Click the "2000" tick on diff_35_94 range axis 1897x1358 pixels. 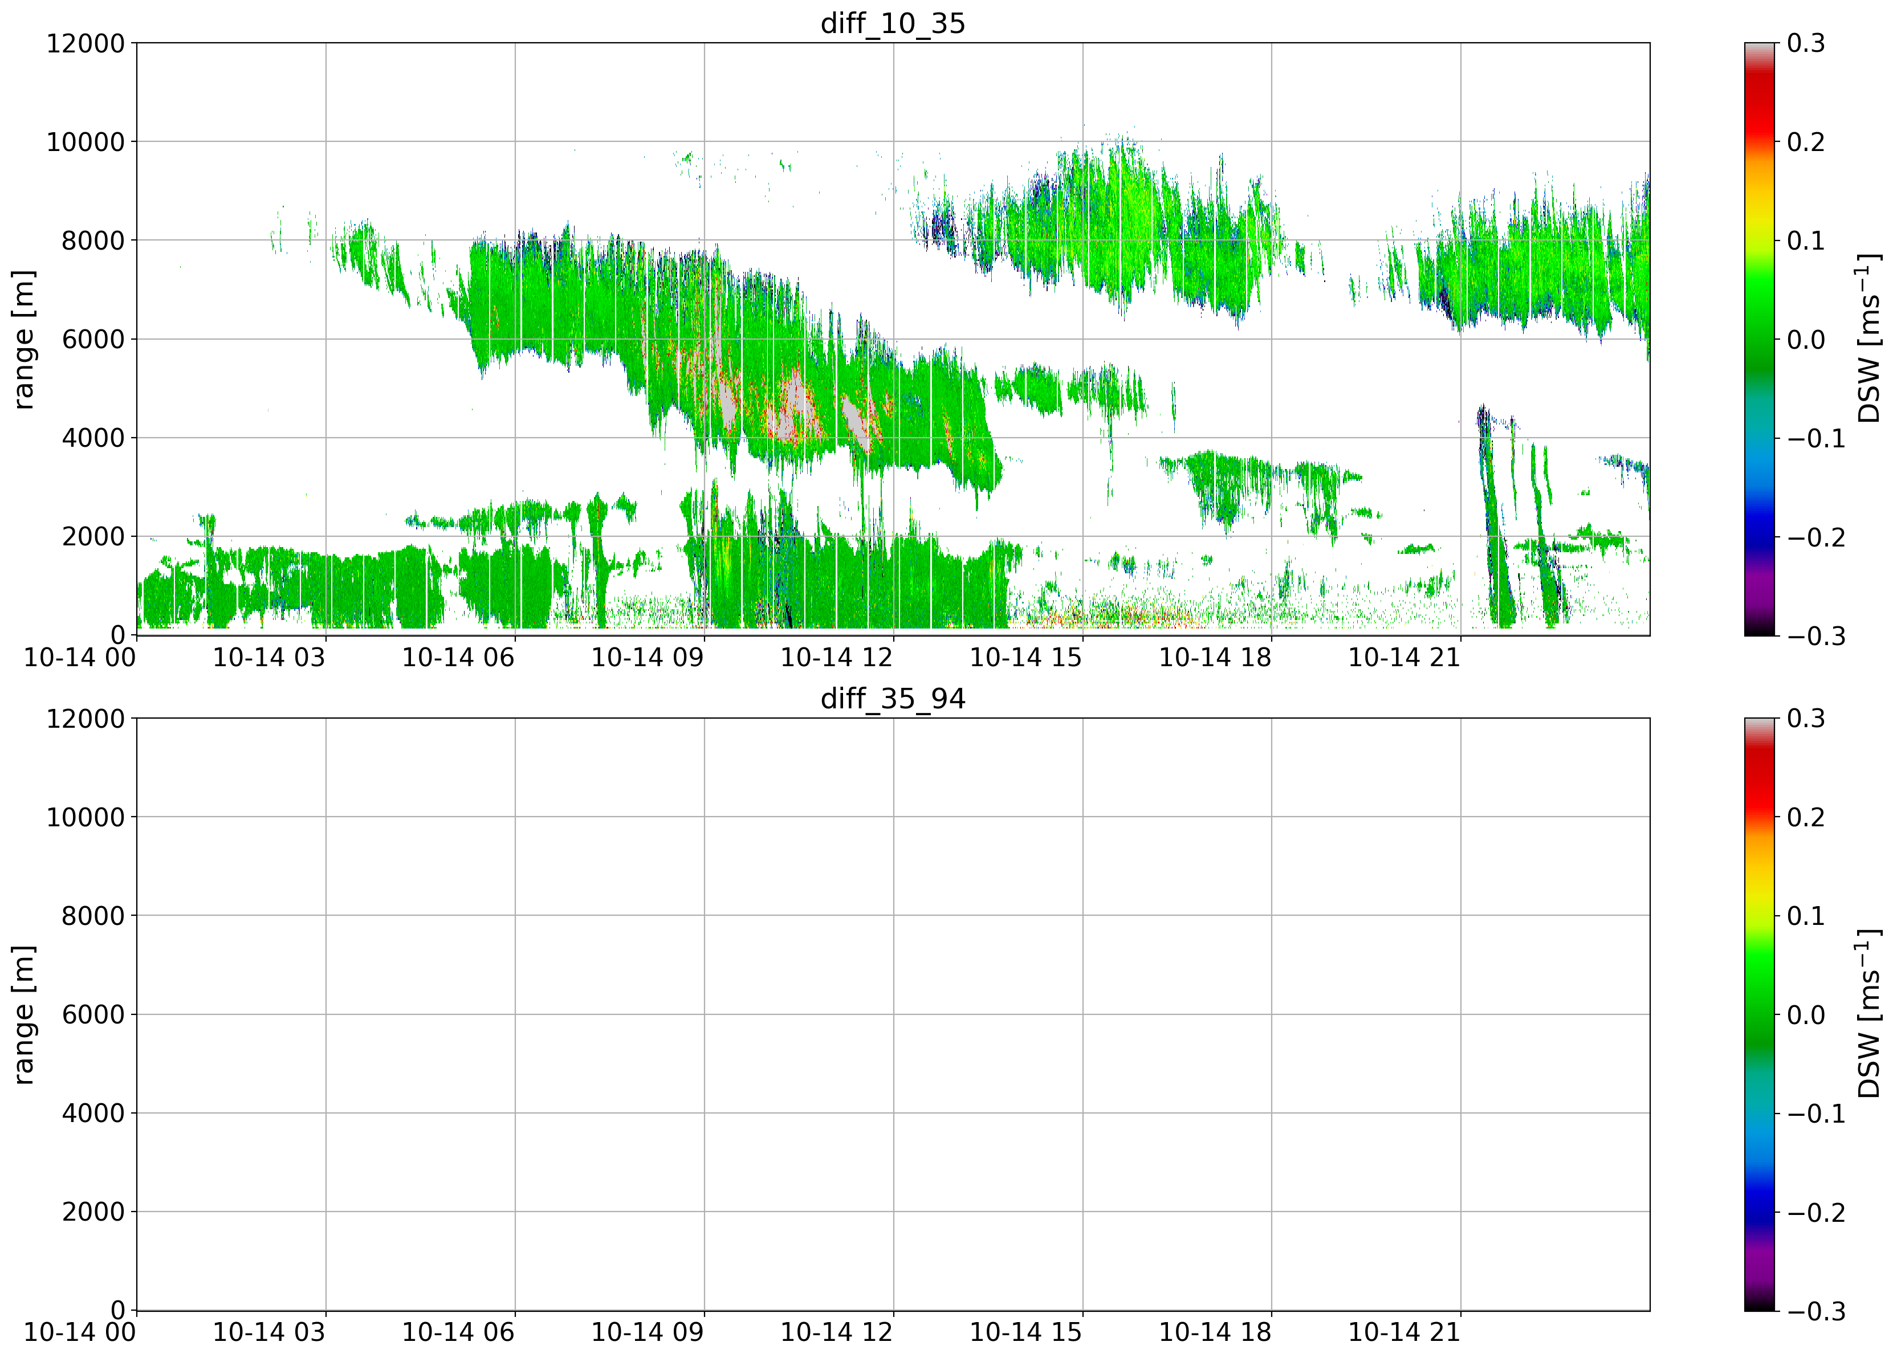(x=93, y=1212)
